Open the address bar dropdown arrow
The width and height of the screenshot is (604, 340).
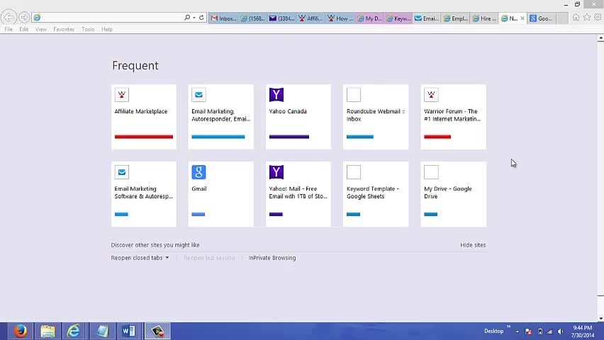[194, 18]
